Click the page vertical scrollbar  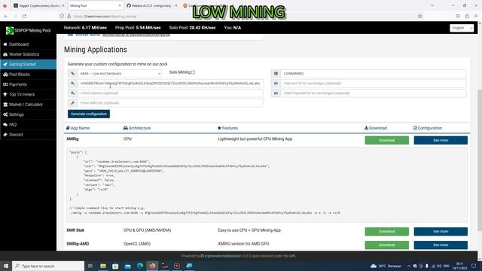(x=480, y=160)
